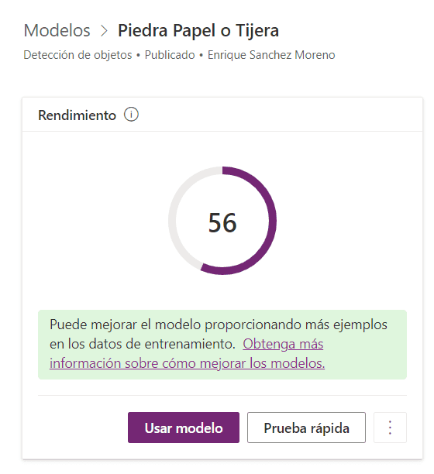Click the Rendimiento heading
This screenshot has height=474, width=434.
(77, 115)
